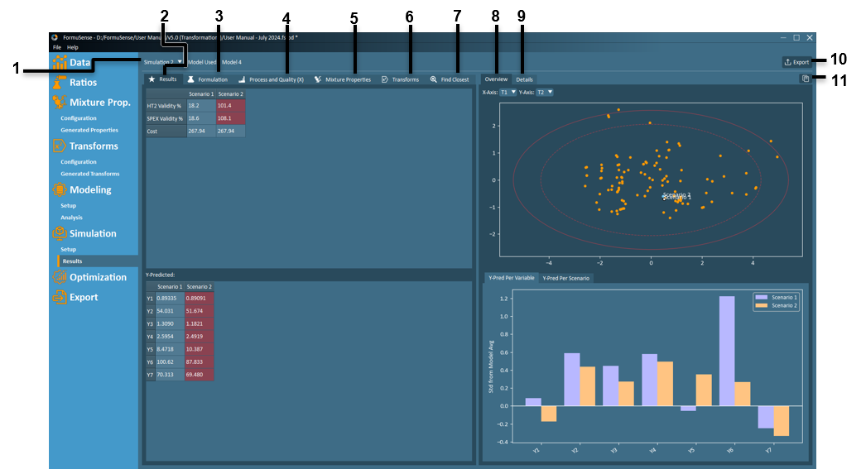Switch to the Find Closest tab
Viewport: 866px width, 469px height.
pos(450,80)
